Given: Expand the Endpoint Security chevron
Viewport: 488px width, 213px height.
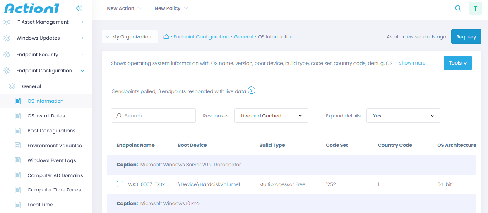Looking at the screenshot, I should click(x=82, y=55).
